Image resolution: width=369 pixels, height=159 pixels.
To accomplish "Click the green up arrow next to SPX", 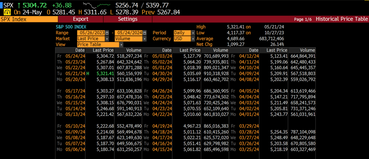I will [19, 5].
